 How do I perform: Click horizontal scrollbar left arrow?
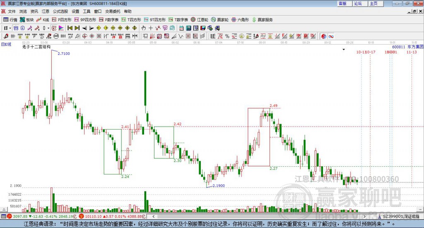coord(153,216)
